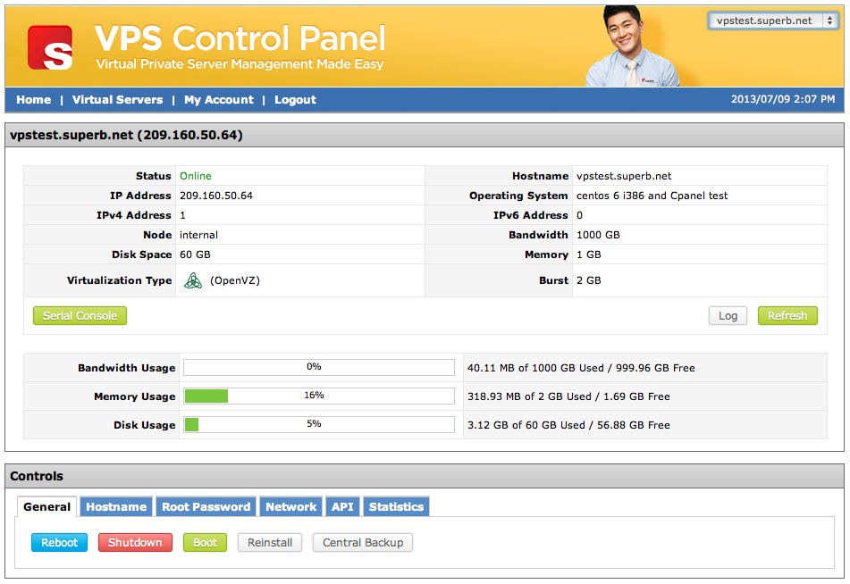Screen dimensions: 850x584
Task: Click the 'Virtual Private Server Management Made Easy' tagline
Action: (x=240, y=64)
